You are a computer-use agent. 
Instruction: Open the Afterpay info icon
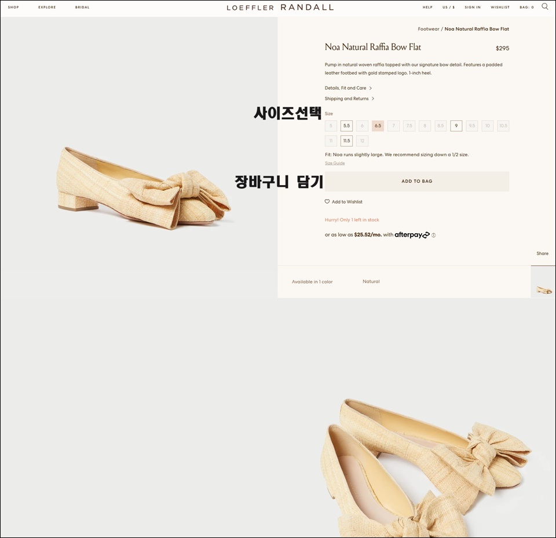(433, 235)
